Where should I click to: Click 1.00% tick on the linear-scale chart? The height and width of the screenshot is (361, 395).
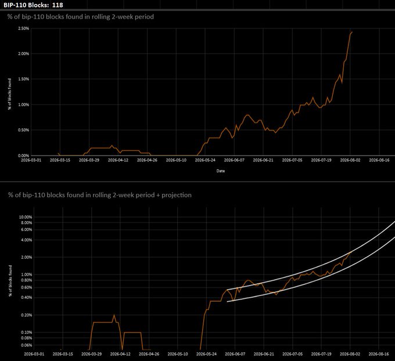[23, 104]
